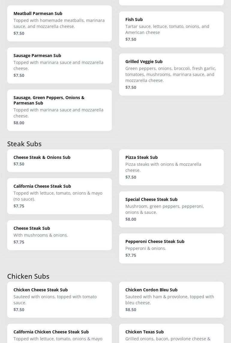
Task: Select Cheese Steak Sub with mushrooms & onions
Action: (x=59, y=235)
